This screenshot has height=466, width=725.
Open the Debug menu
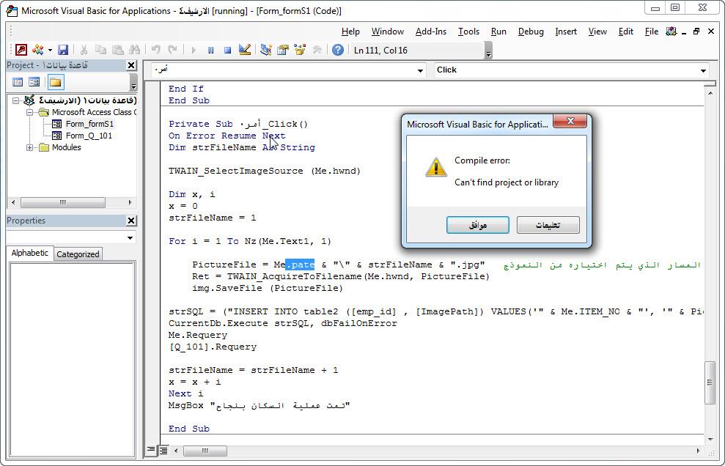[530, 32]
